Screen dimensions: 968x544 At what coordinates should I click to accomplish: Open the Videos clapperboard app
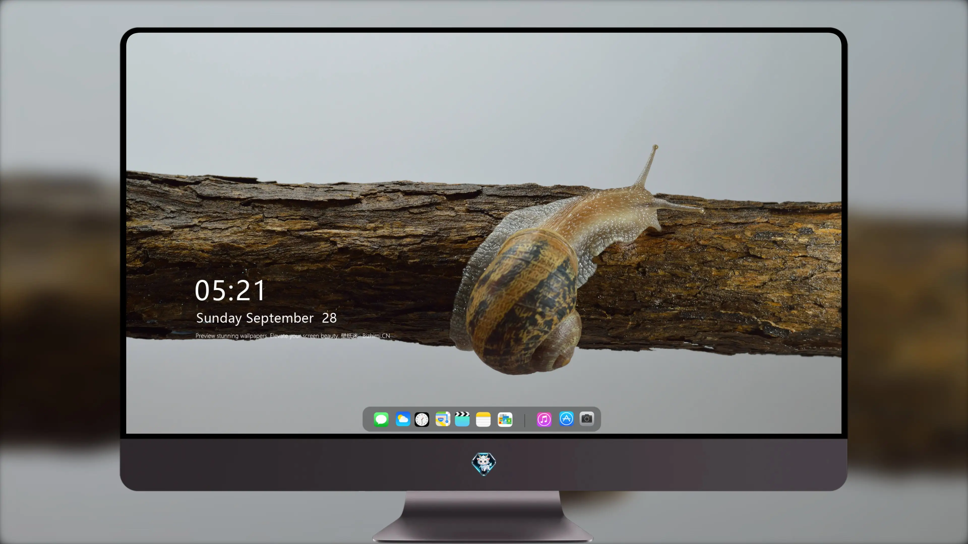pyautogui.click(x=462, y=419)
